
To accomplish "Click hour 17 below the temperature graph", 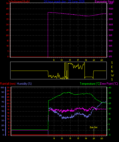I will click(78, 138).
